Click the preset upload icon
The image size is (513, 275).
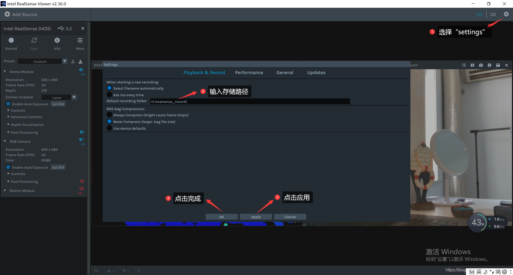(x=73, y=61)
